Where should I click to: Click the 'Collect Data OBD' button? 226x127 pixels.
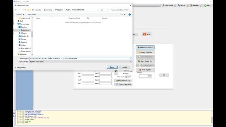click(123, 84)
